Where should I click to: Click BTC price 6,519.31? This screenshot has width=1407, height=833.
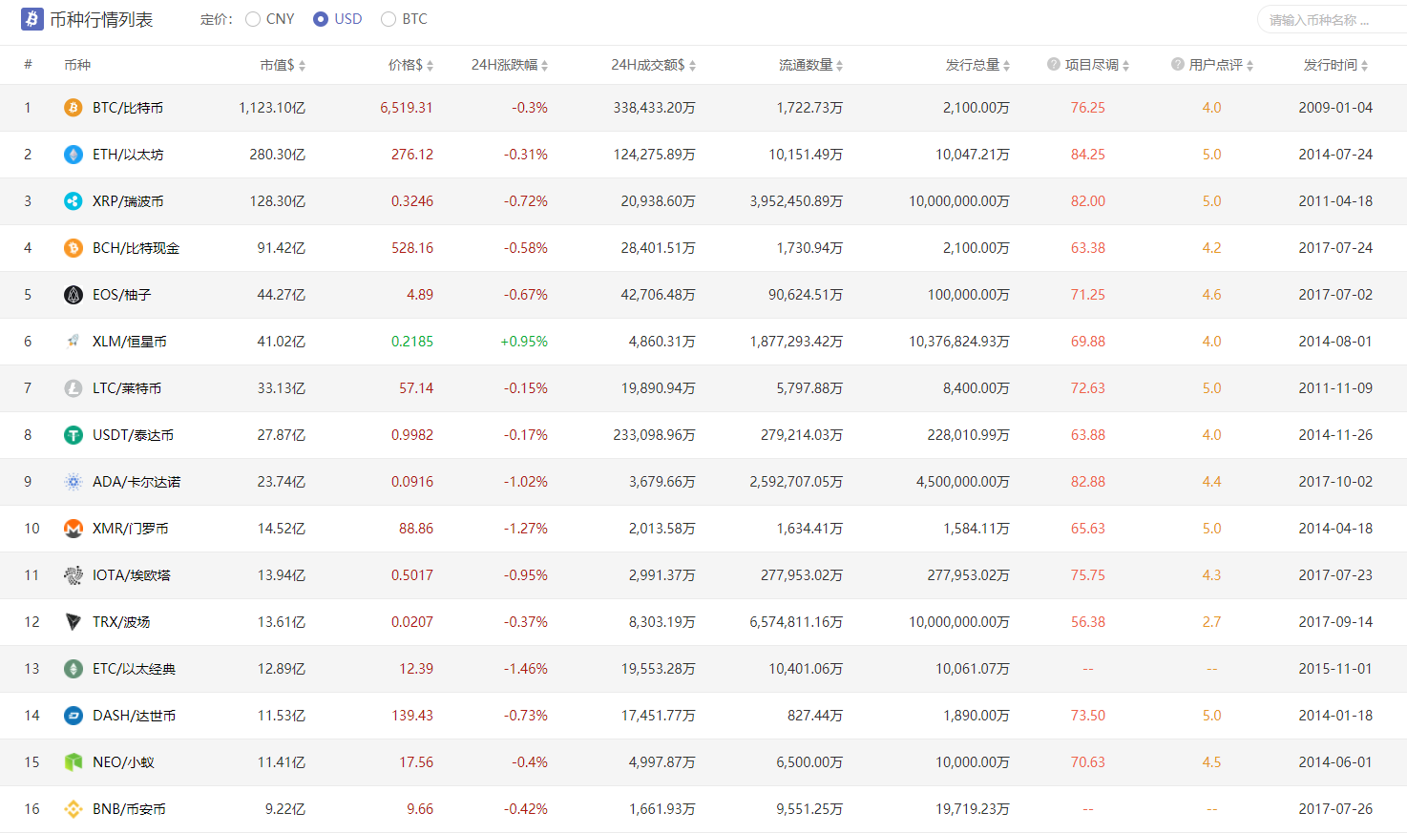[x=407, y=108]
